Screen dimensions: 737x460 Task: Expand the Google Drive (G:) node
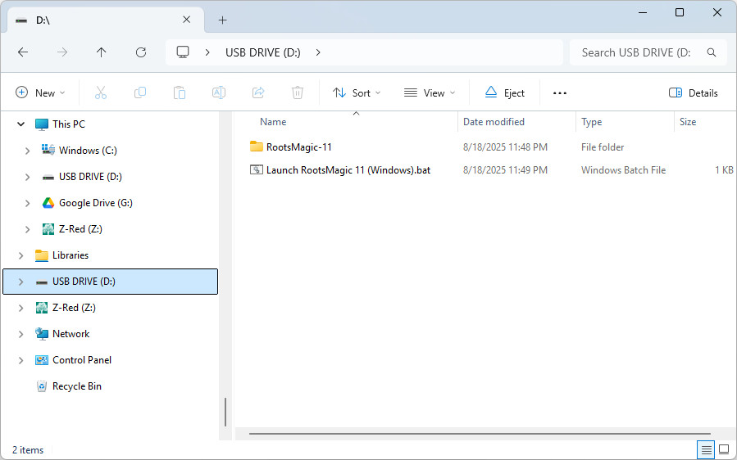(27, 203)
